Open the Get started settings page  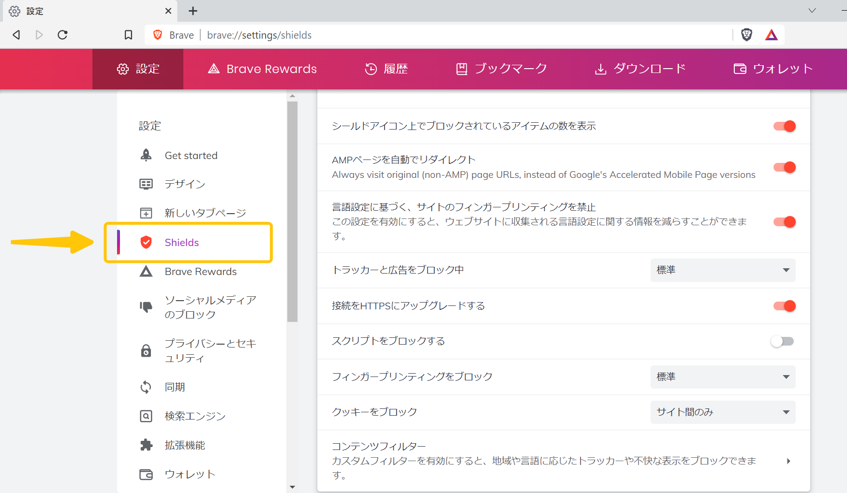(191, 156)
